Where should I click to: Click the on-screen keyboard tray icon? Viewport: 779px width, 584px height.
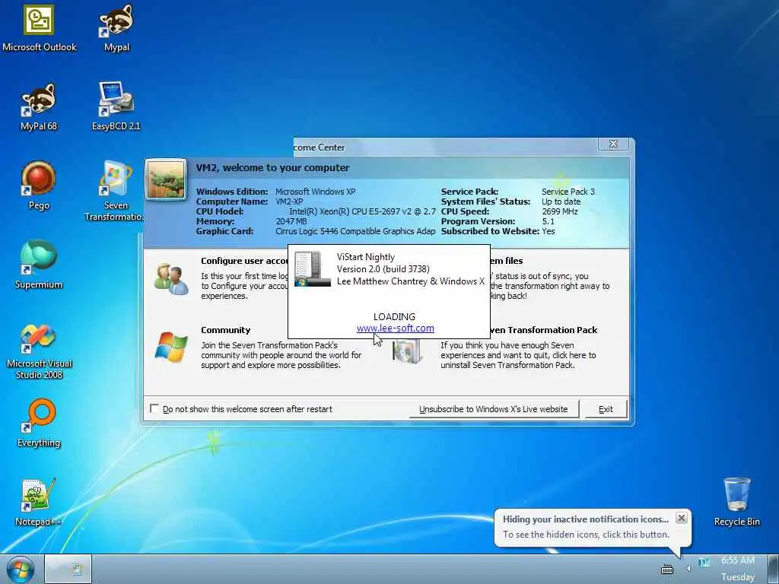click(x=667, y=570)
